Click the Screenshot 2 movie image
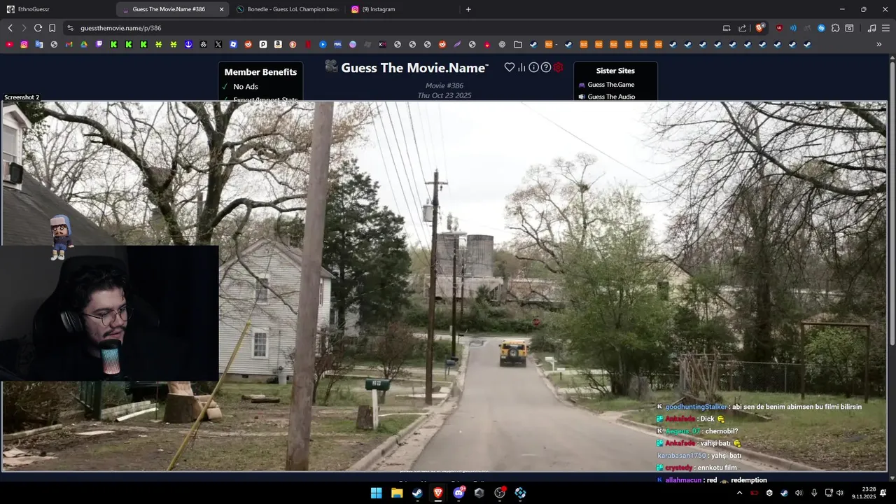896x504 pixels. click(444, 287)
